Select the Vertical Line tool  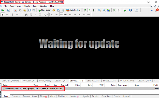12,15
